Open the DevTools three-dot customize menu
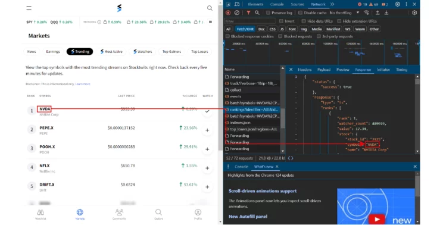Screen dimensions: 443x225 406,4
